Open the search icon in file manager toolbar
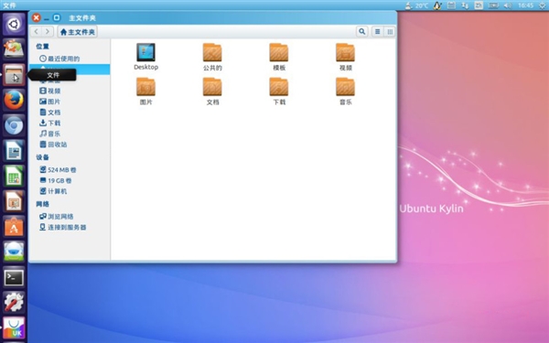Screen dimensions: 549x343 [362, 31]
